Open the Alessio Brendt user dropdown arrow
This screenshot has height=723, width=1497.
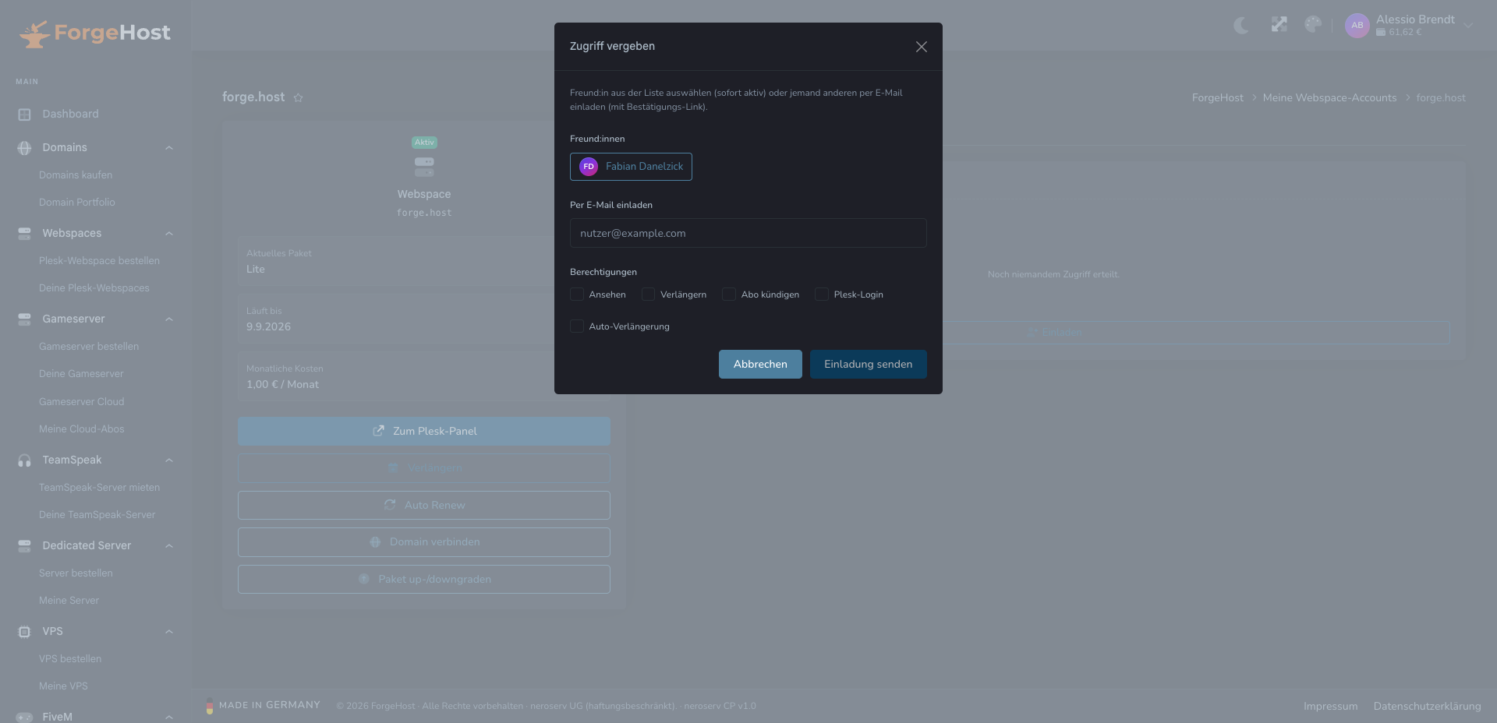point(1468,26)
